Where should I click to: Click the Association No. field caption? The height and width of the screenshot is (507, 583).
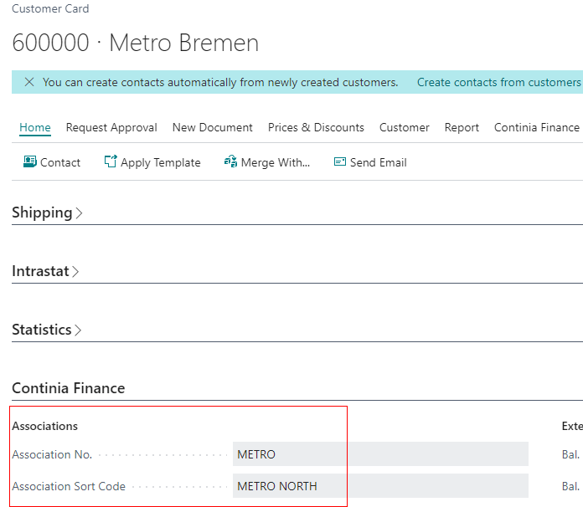[x=52, y=454]
